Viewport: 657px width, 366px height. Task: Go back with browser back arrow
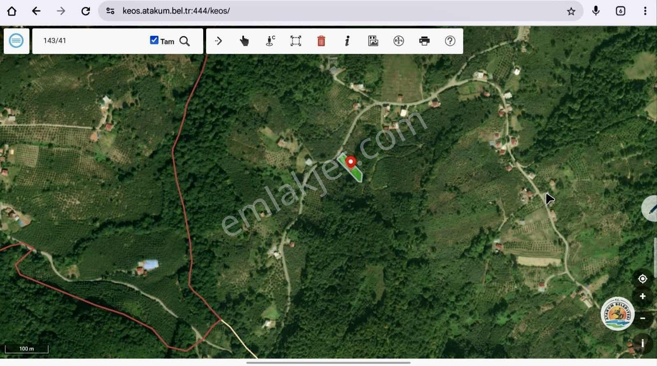[36, 11]
